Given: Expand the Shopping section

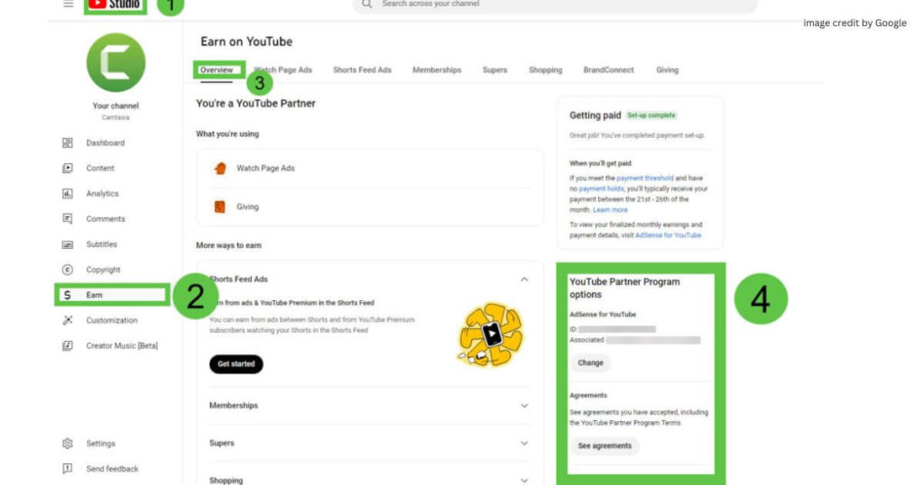Looking at the screenshot, I should click(524, 480).
